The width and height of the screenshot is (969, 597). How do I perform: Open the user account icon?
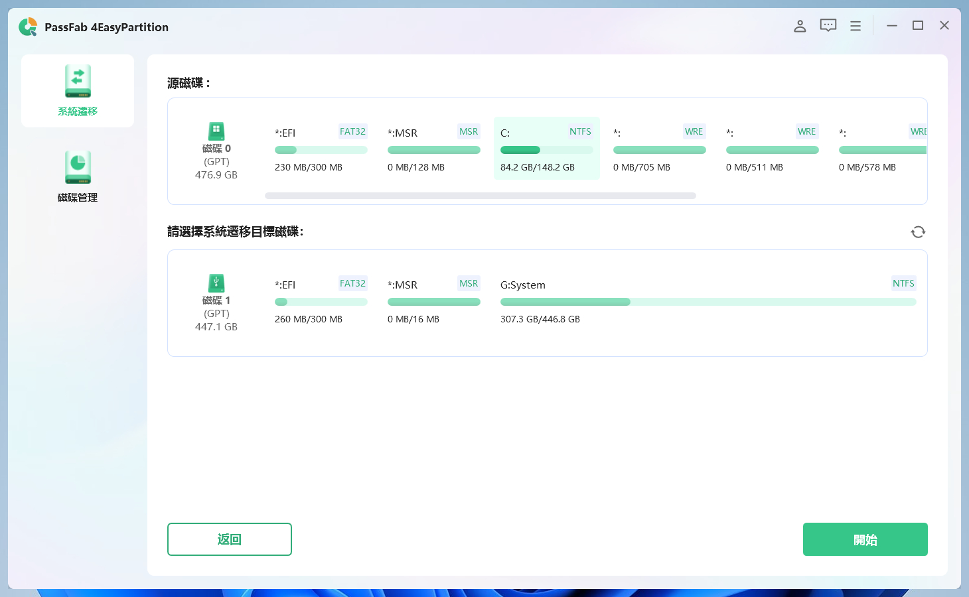tap(800, 26)
